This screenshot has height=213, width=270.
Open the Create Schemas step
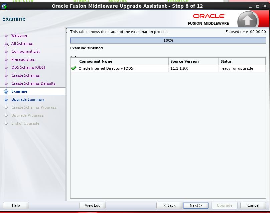[x=25, y=75]
